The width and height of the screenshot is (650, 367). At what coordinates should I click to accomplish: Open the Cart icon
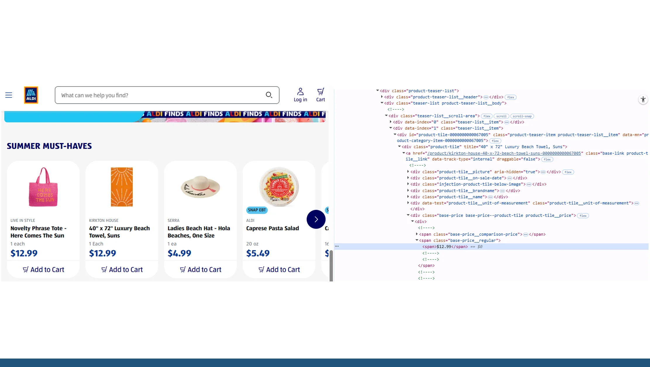tap(320, 95)
